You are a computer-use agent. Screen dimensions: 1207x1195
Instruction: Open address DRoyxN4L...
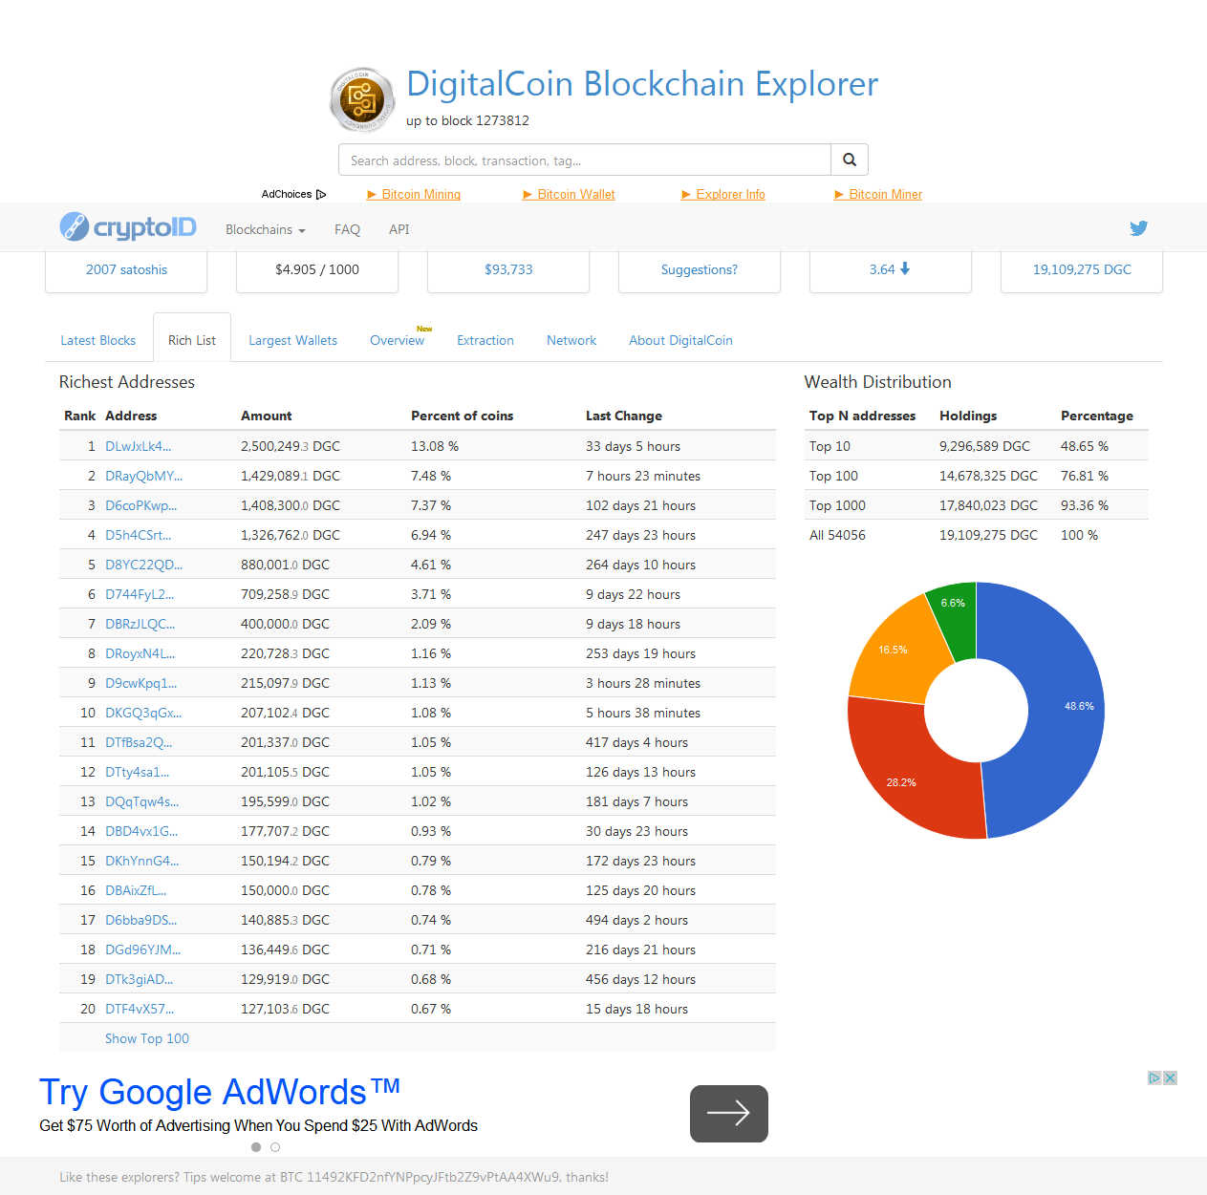point(140,653)
